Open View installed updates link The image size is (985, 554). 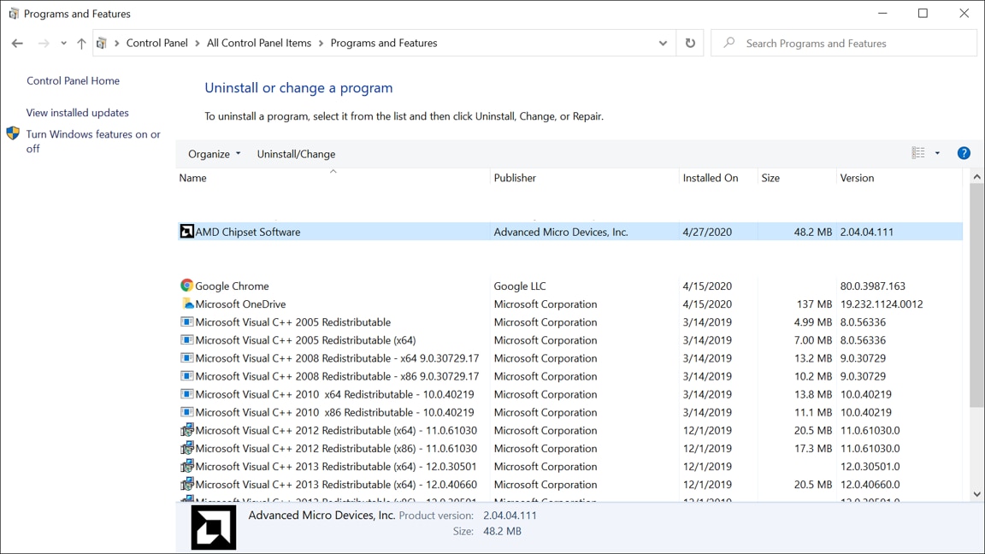click(x=77, y=113)
